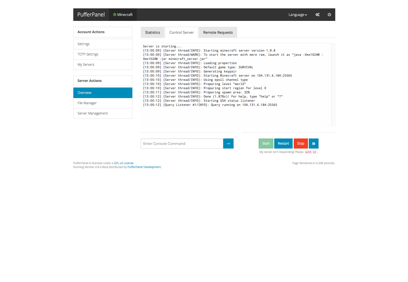The image size is (408, 282).
Task: Select the Control Server tab
Action: tap(181, 33)
